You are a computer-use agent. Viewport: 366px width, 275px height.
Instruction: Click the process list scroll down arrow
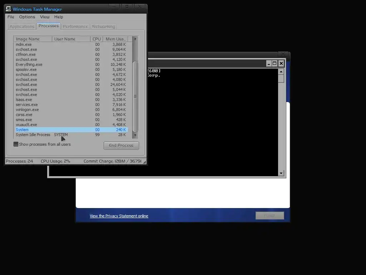135,135
